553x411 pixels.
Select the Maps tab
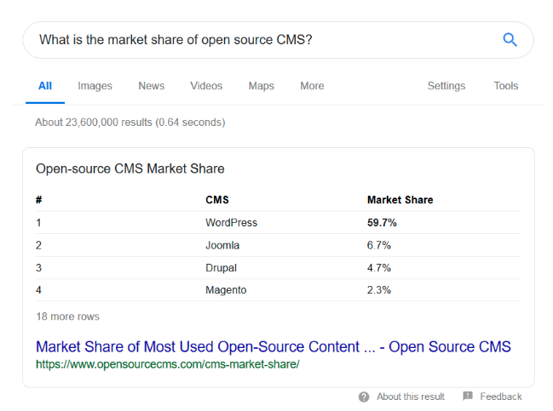point(261,86)
